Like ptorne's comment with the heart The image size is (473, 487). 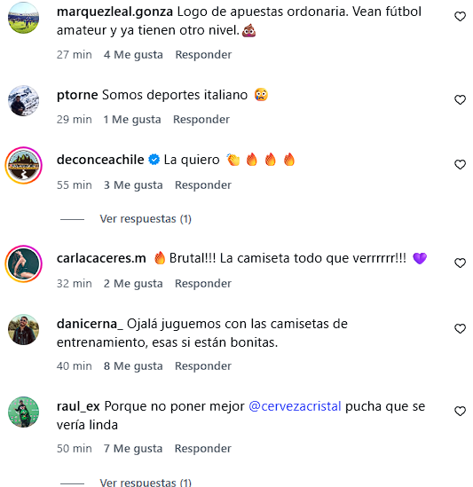coord(460,99)
